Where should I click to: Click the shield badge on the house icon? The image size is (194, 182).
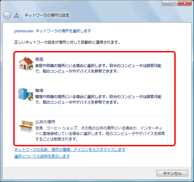(31, 67)
